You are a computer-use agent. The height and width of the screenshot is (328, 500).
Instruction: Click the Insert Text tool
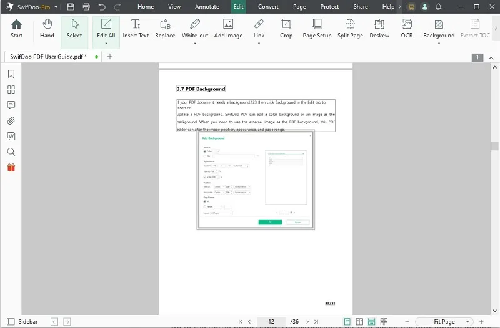136,29
